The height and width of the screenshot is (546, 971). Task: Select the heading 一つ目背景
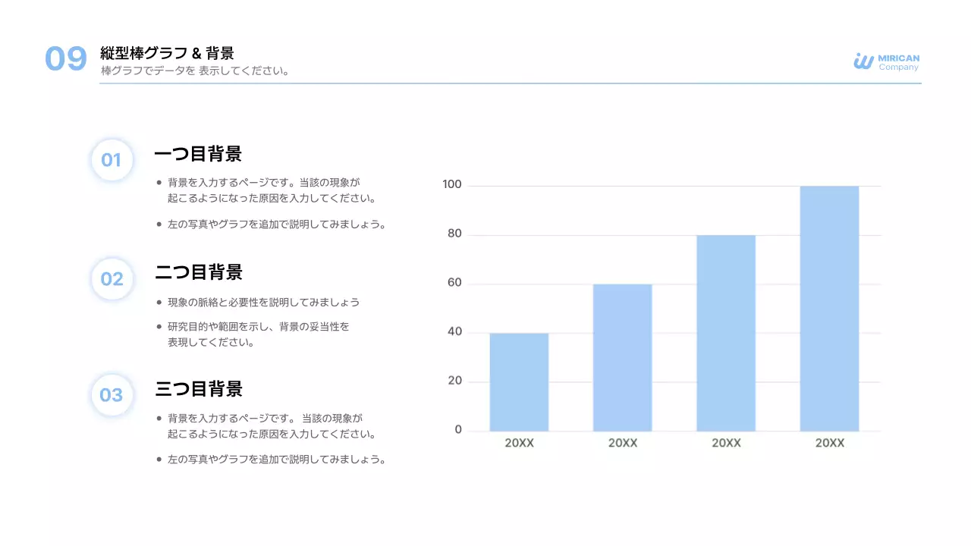point(198,154)
